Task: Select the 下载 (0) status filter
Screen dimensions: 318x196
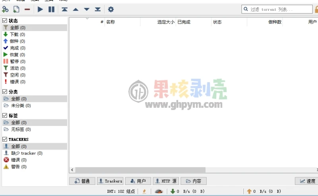Action: point(35,34)
